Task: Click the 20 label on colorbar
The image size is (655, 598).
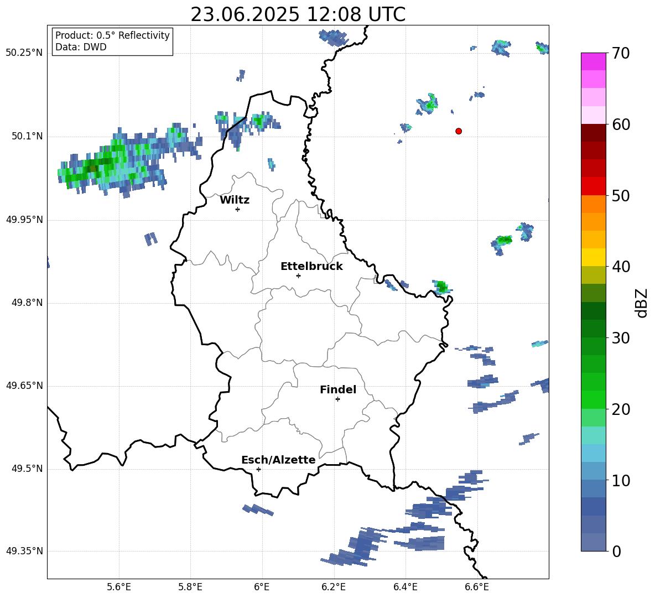Action: (621, 409)
